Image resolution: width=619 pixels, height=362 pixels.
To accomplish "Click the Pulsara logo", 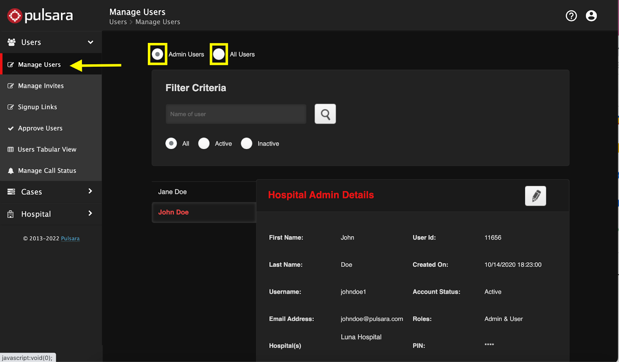I will click(x=40, y=16).
